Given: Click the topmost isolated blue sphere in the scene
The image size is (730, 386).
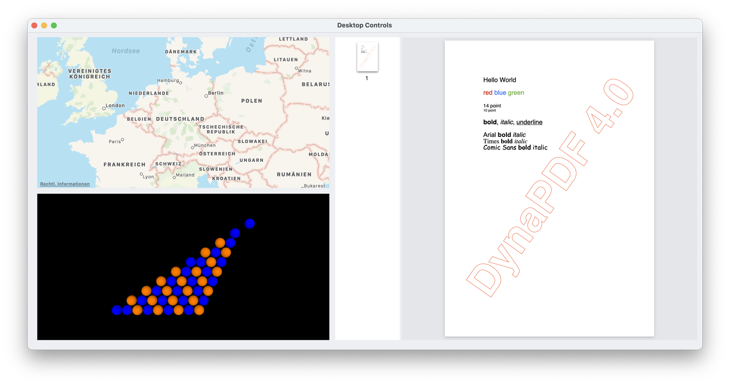Looking at the screenshot, I should 250,223.
